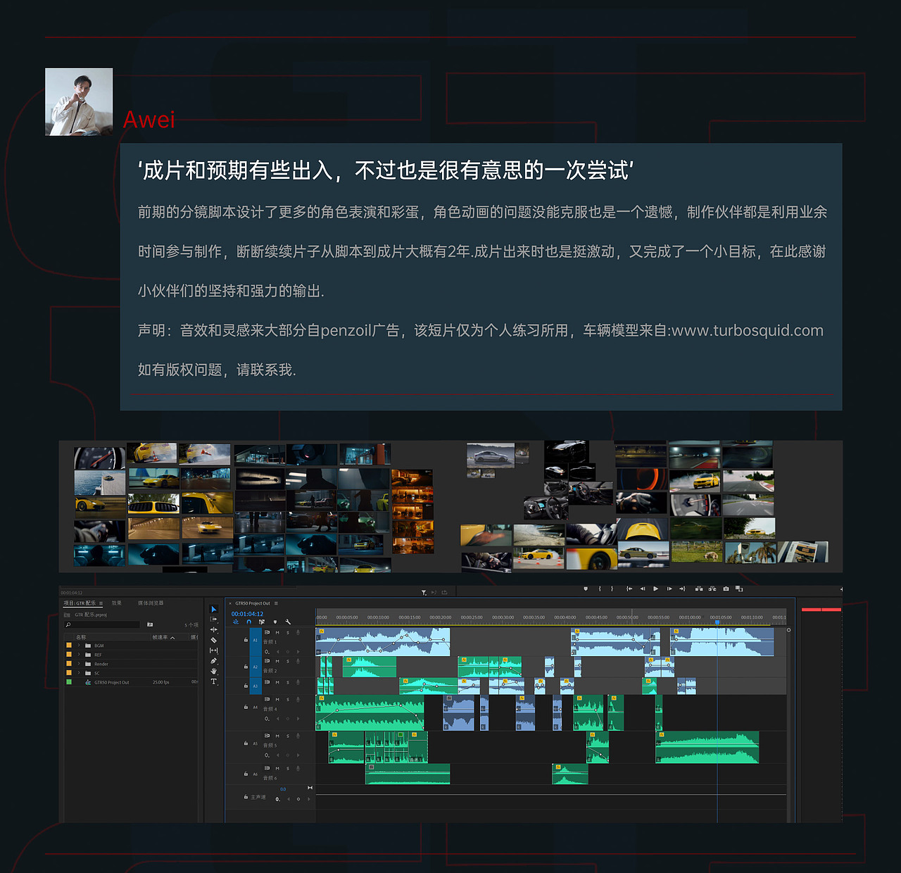
Task: Select the GTR50 Project Out sequence item
Action: pos(112,682)
